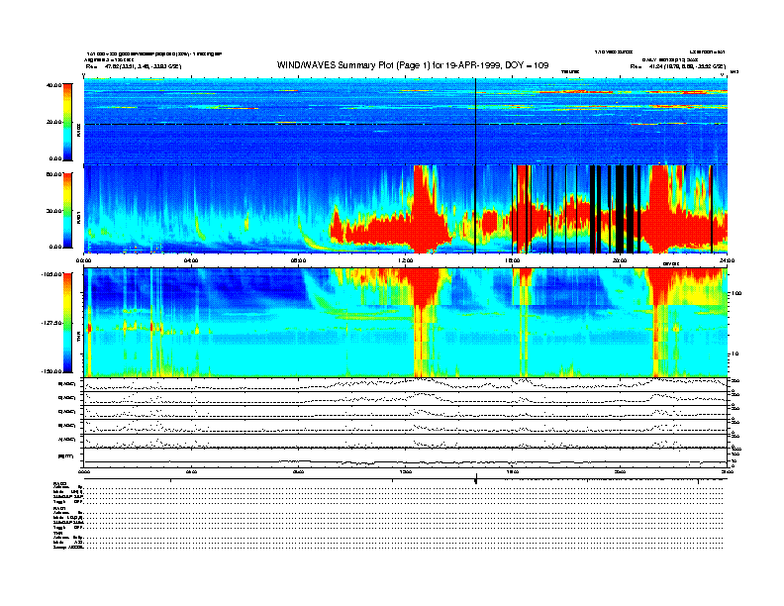Click the large red burst near 12:00 in RAD1
Viewport: 784px width, 606px height.
(x=425, y=210)
